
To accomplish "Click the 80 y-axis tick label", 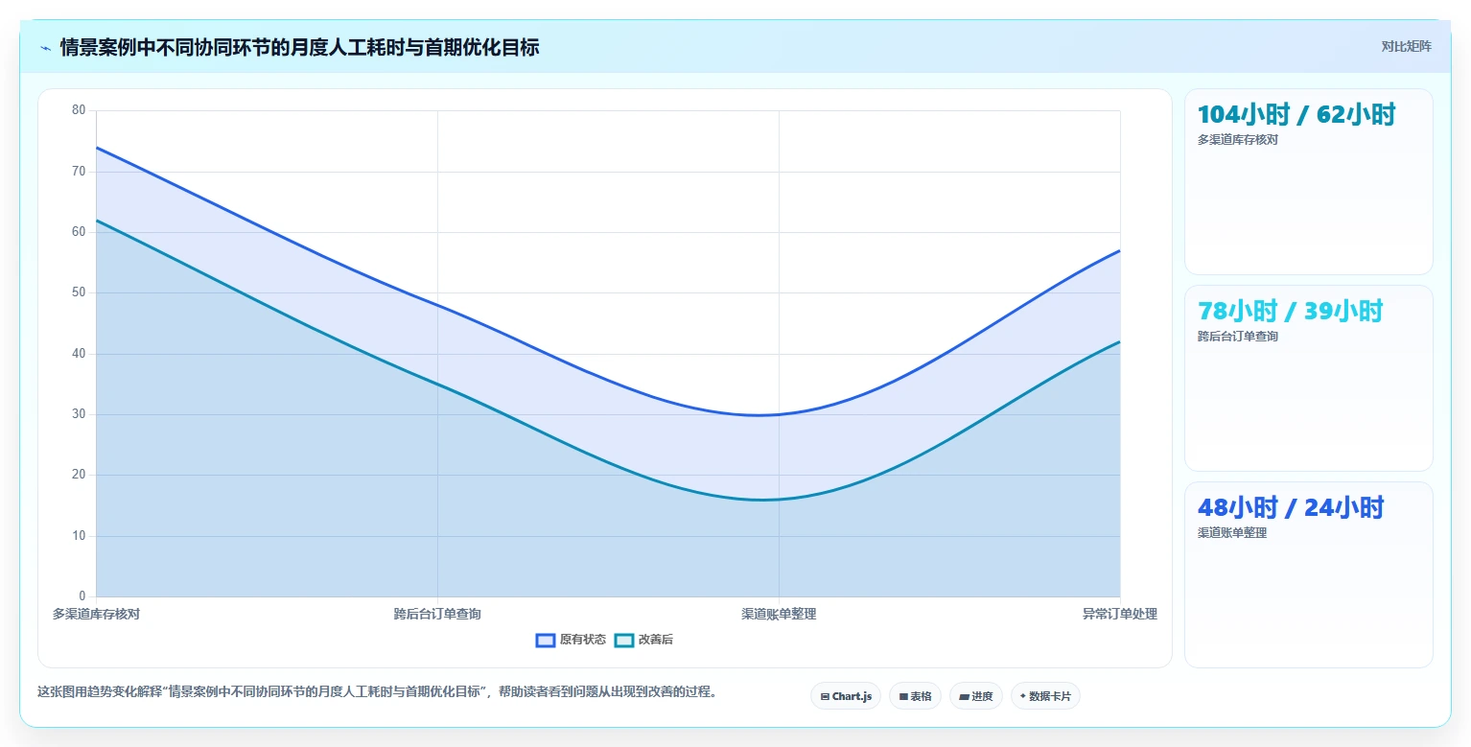I will coord(79,110).
